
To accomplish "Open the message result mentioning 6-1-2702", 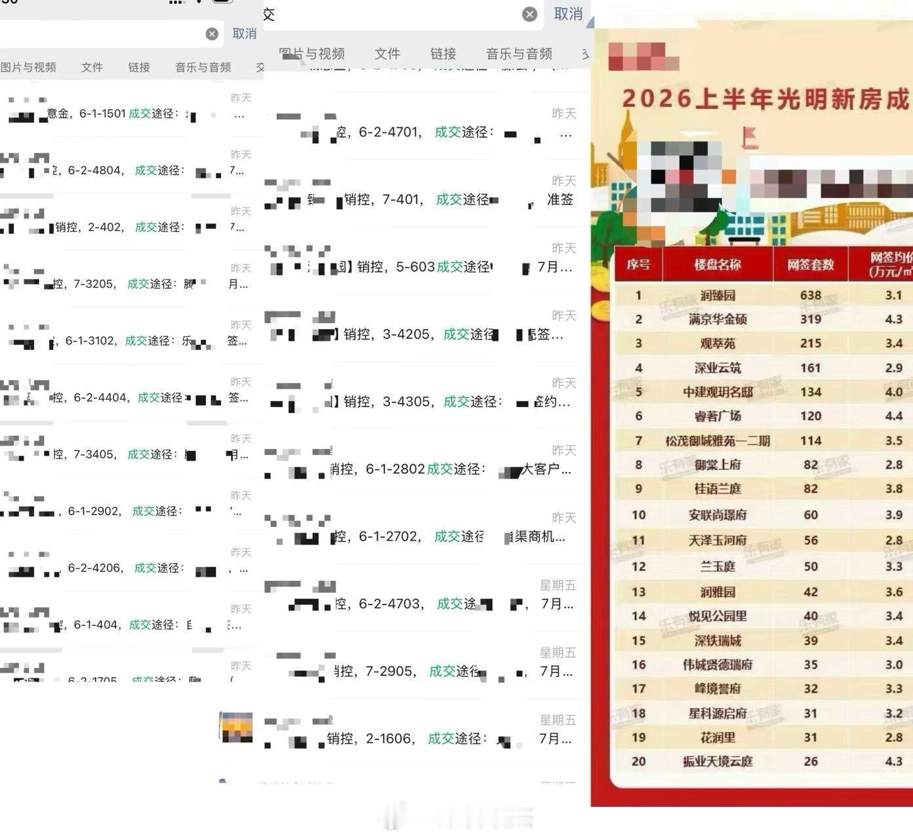I will [426, 531].
